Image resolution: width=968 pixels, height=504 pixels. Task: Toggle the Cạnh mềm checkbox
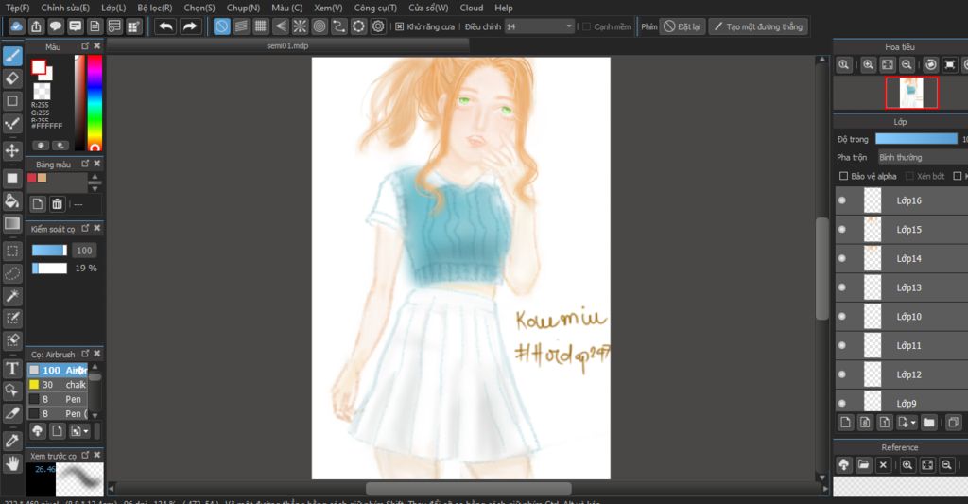coord(586,26)
